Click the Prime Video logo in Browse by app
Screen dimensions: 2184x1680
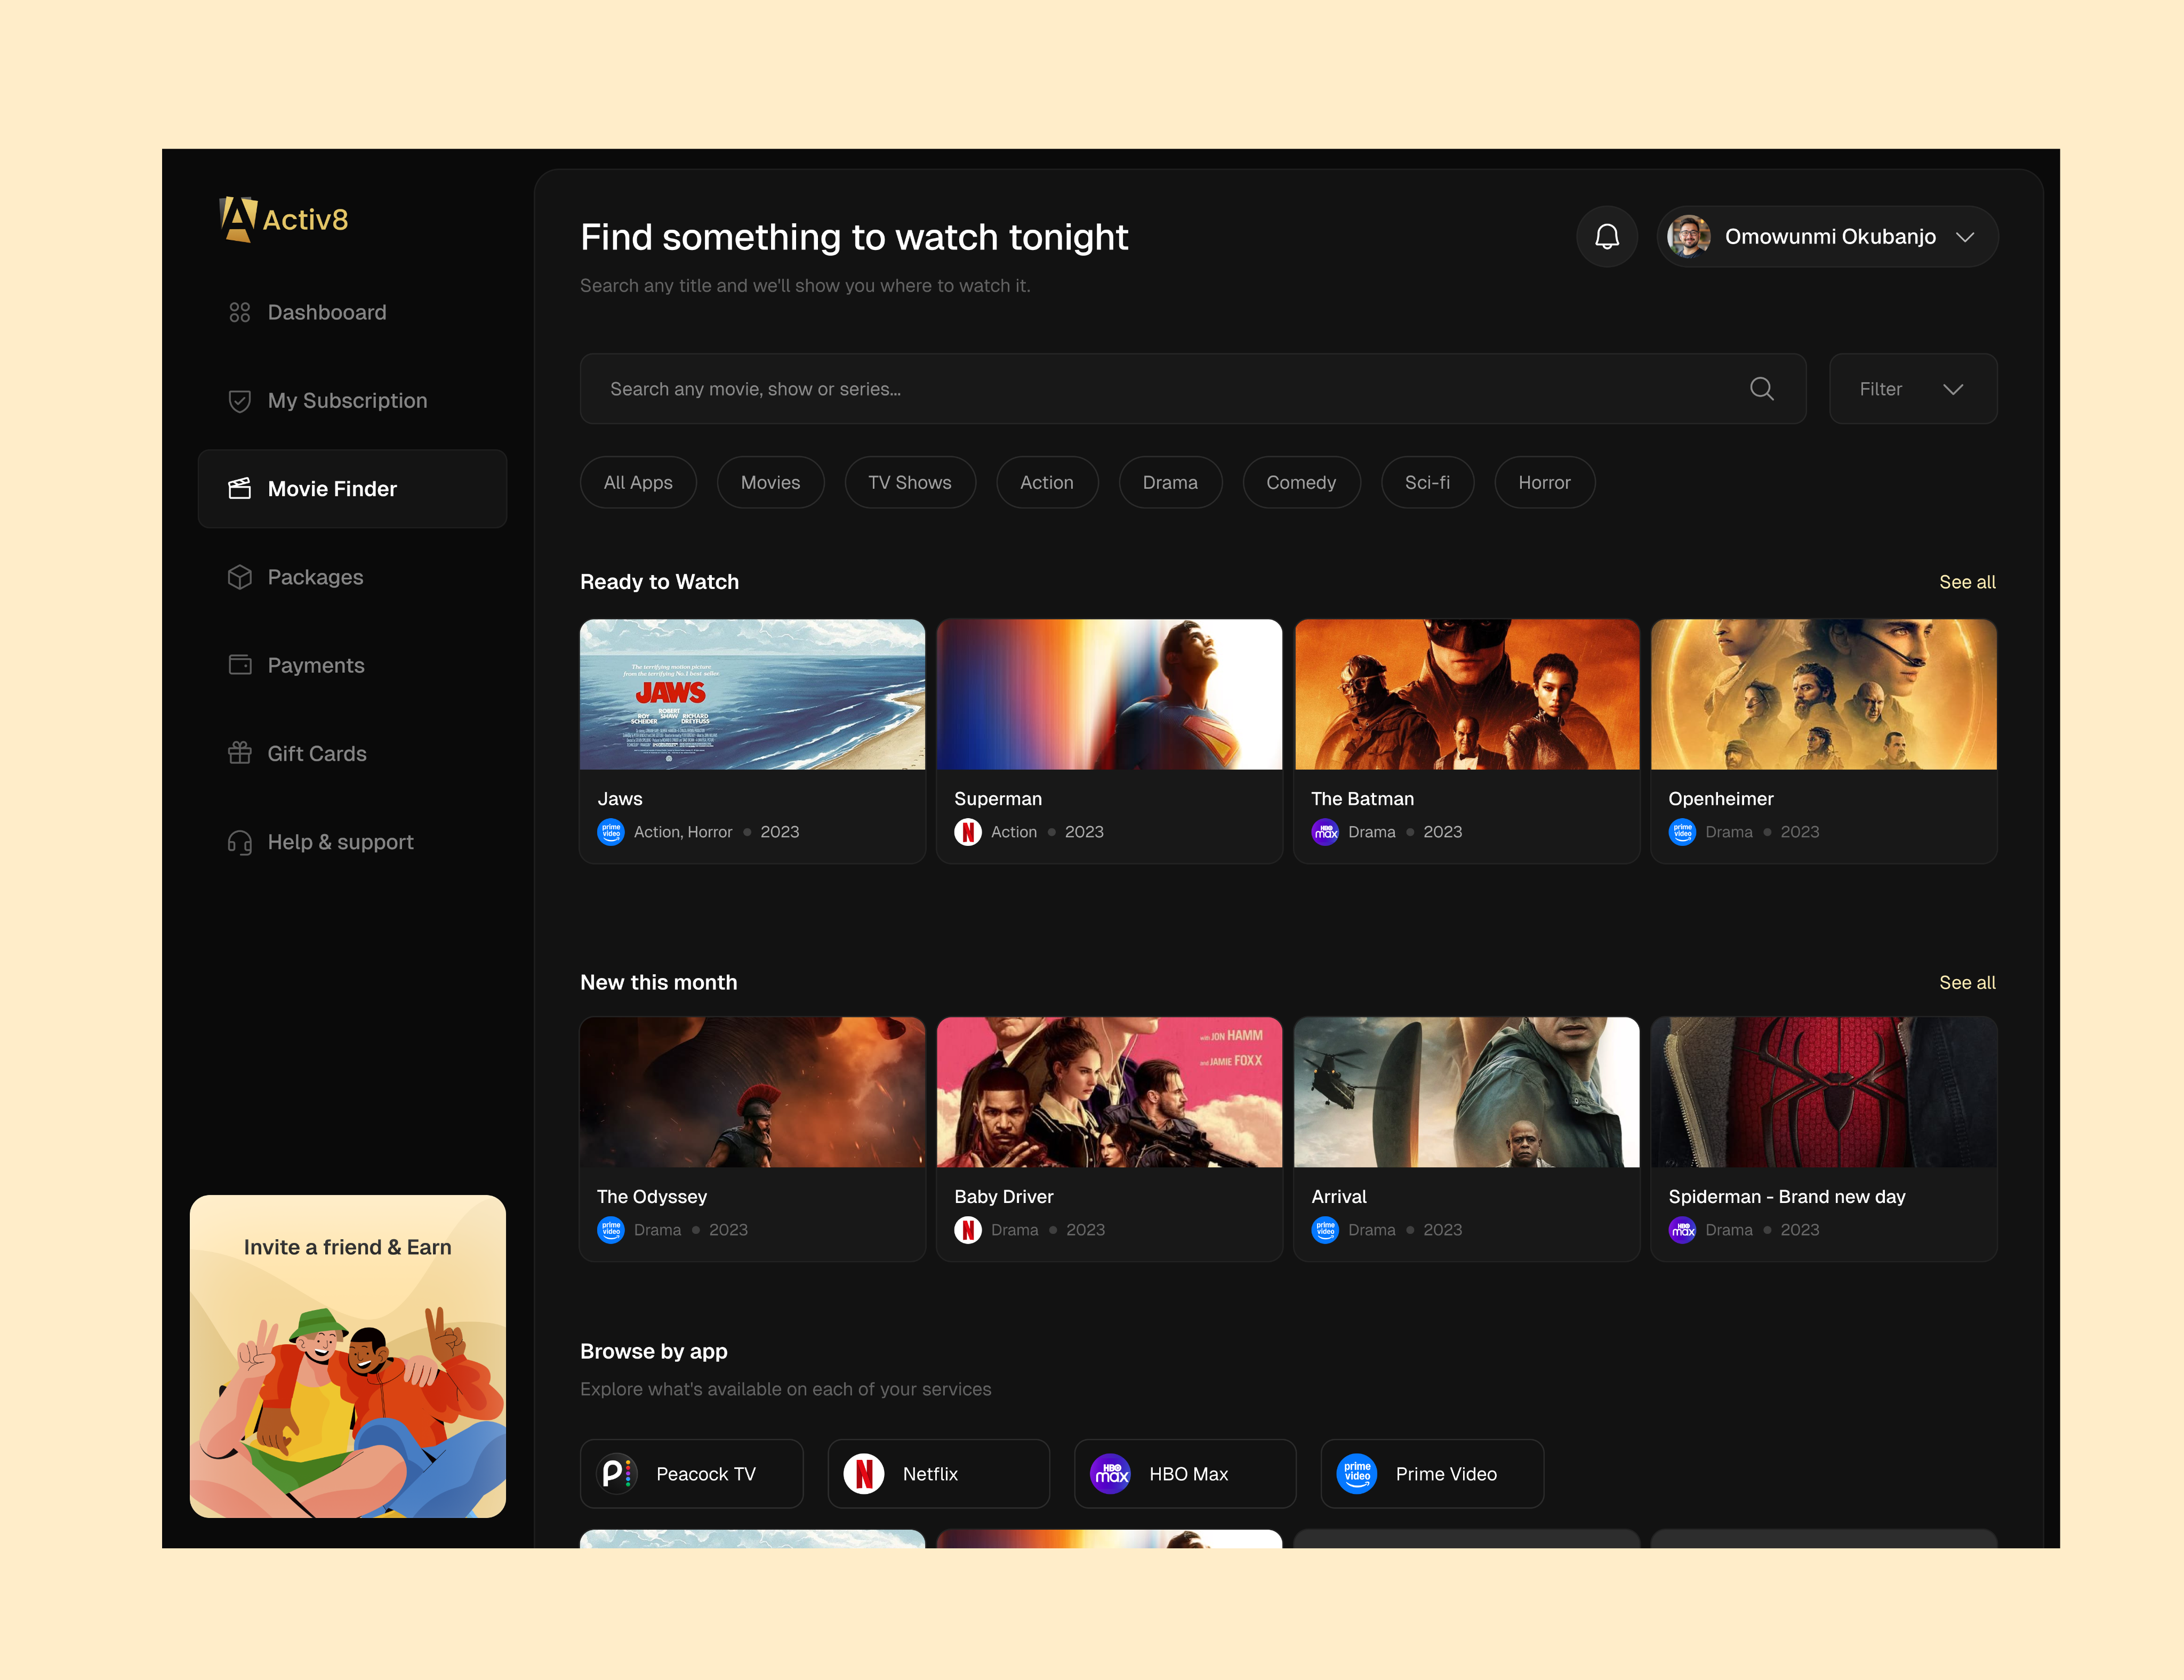[x=1357, y=1474]
